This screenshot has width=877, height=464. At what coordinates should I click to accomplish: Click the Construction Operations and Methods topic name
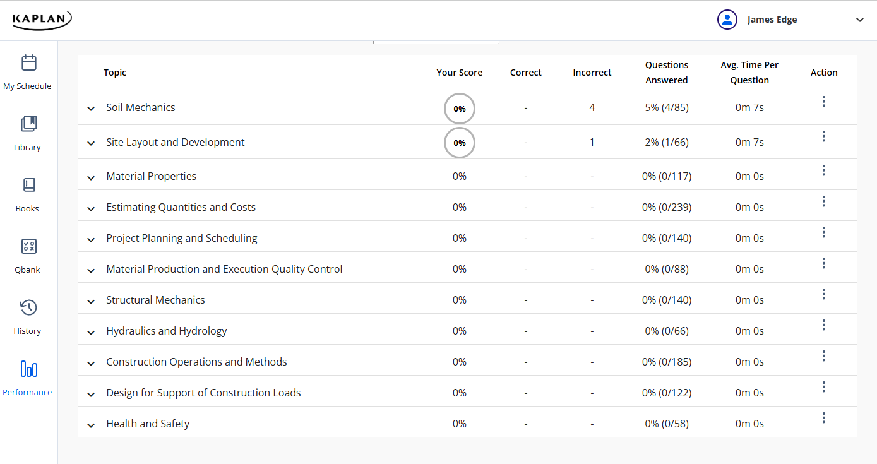point(196,362)
